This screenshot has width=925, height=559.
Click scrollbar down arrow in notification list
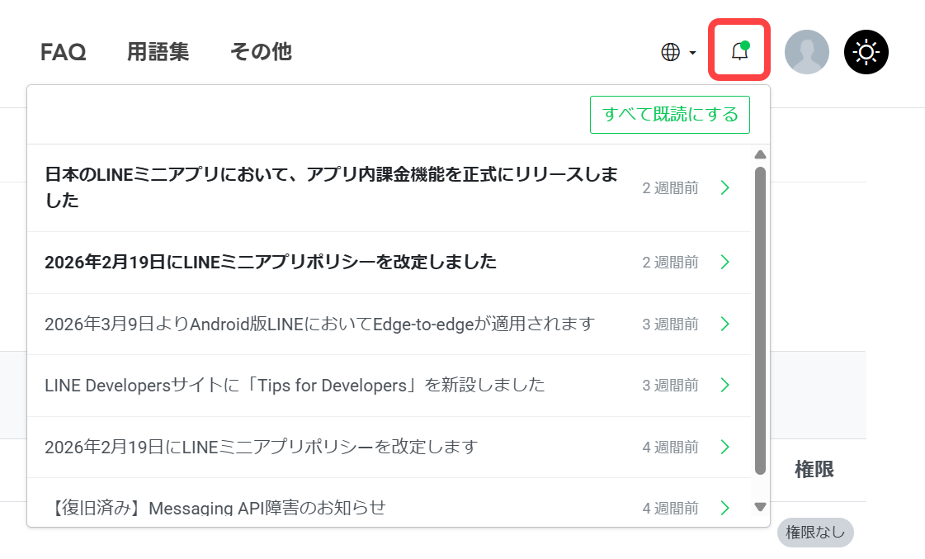pyautogui.click(x=760, y=507)
